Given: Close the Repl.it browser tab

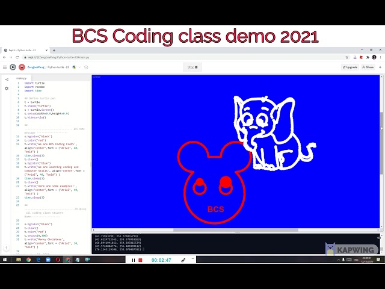Looking at the screenshot, I should (46, 50).
